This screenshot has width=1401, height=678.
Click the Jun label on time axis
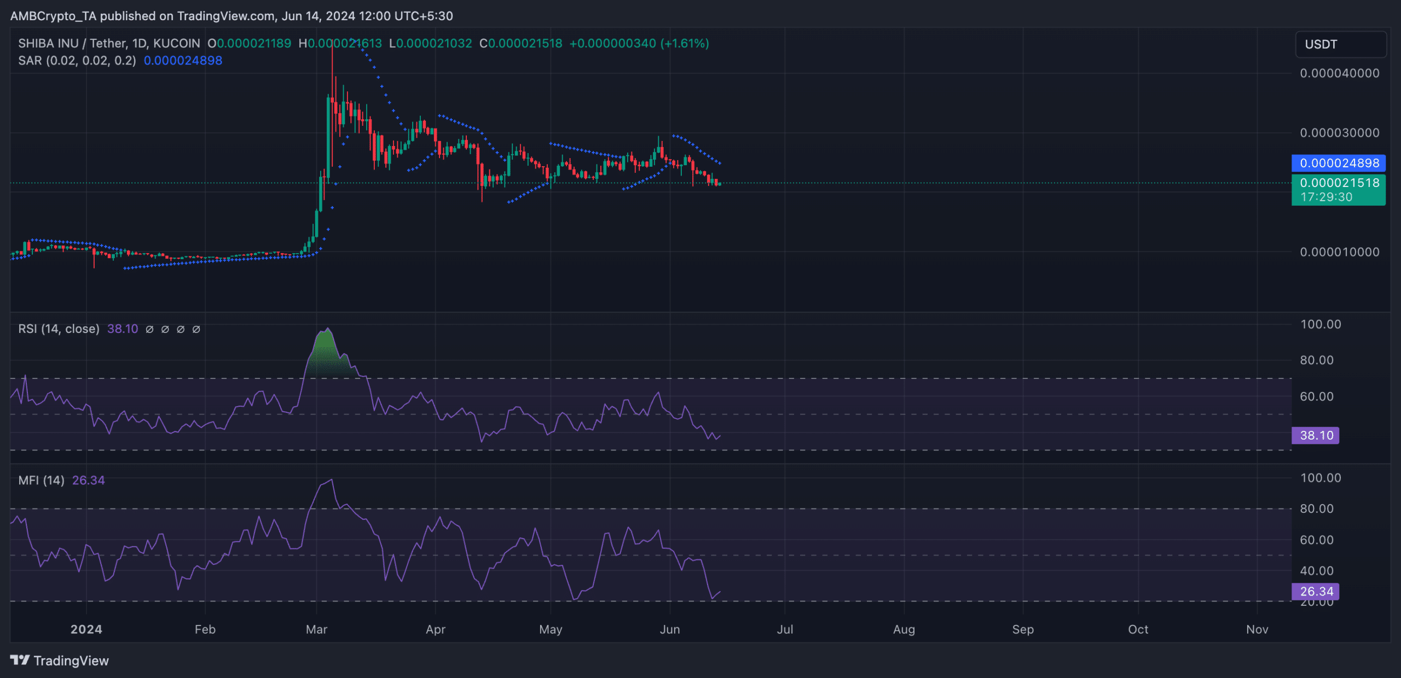[x=669, y=629]
